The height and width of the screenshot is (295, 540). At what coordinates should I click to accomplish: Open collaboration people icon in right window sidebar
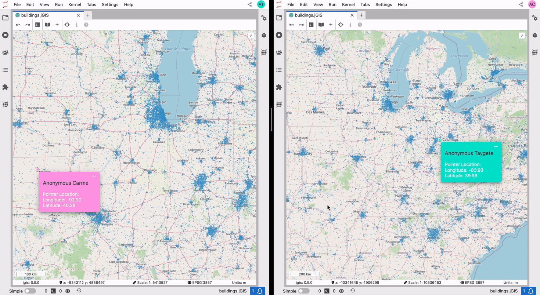click(279, 52)
